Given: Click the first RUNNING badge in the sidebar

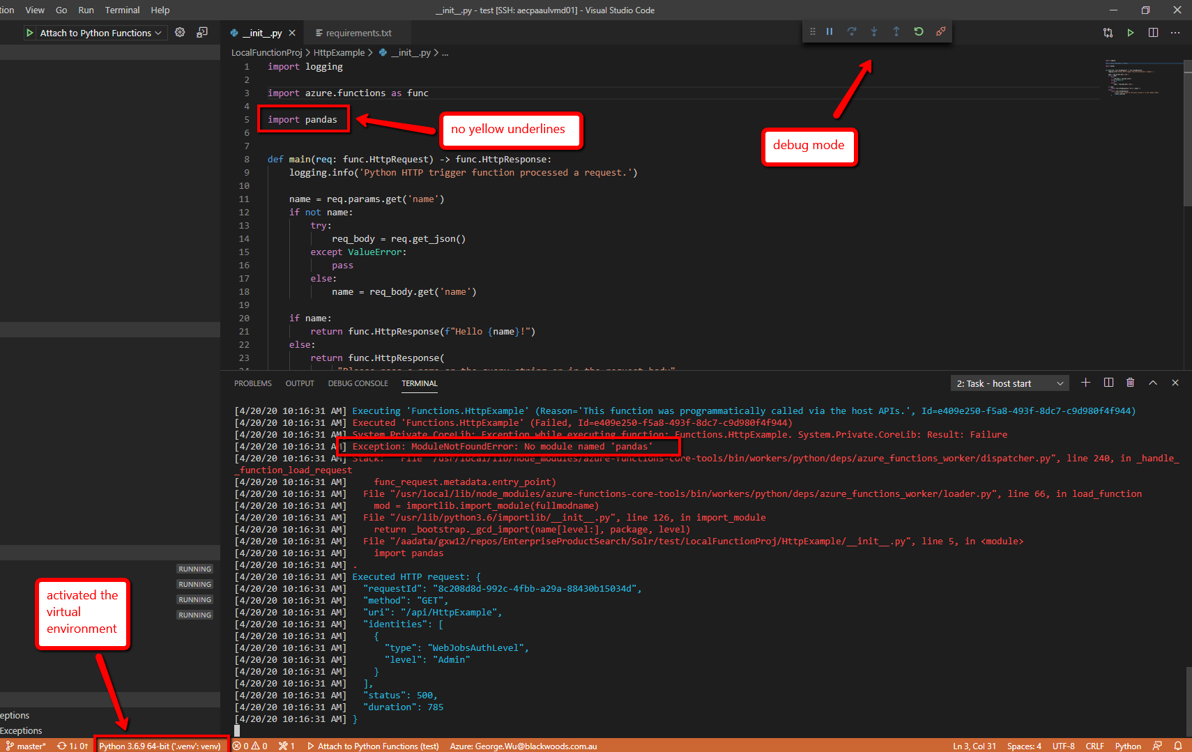Looking at the screenshot, I should pos(194,569).
